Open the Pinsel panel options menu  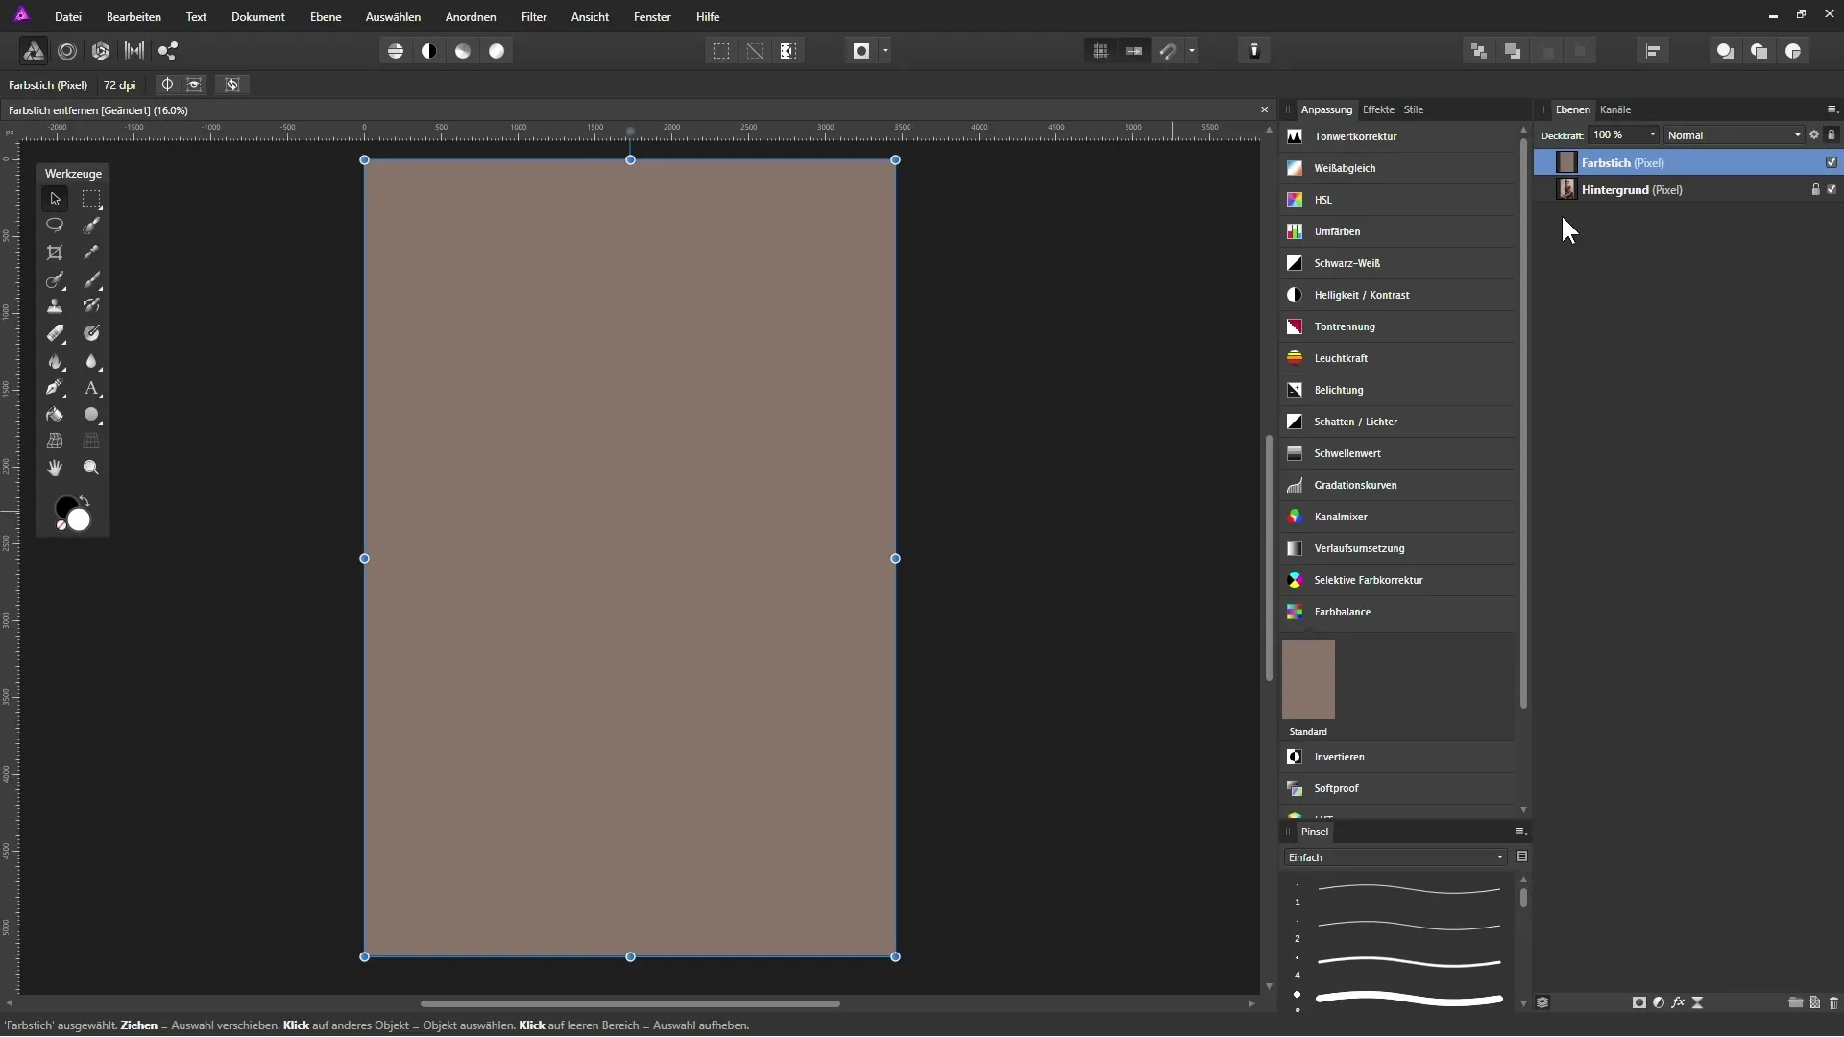(x=1520, y=831)
